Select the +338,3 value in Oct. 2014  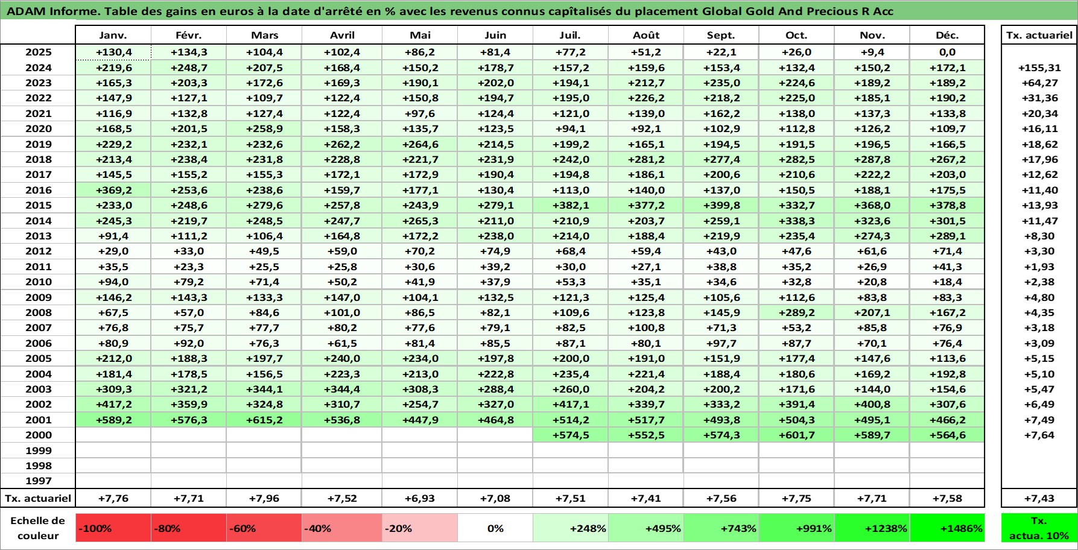[796, 221]
